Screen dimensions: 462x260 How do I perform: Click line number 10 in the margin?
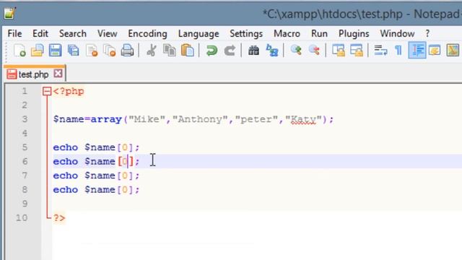(22, 218)
